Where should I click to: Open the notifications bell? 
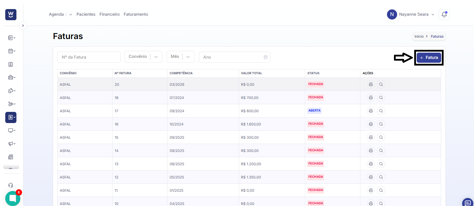click(444, 14)
